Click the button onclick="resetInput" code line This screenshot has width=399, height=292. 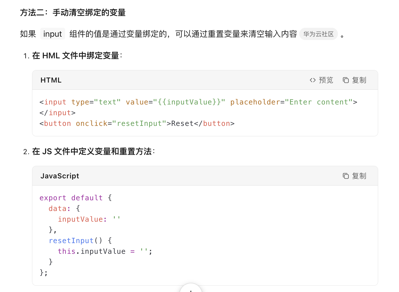coord(137,124)
